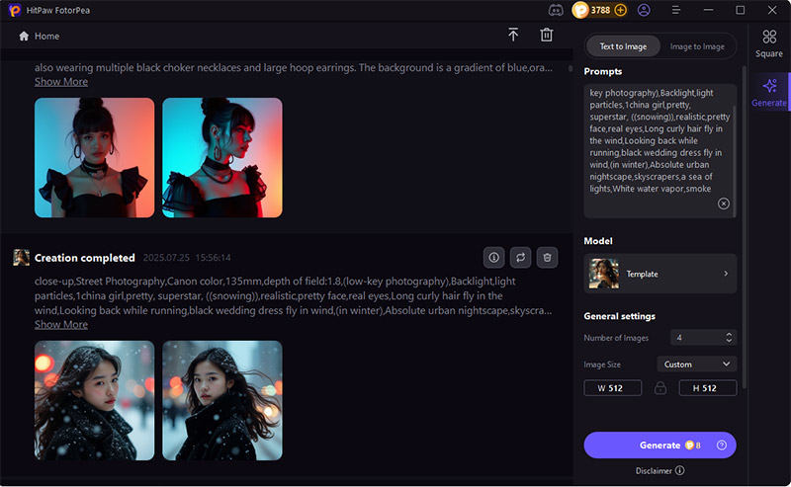Viewport: 791px width, 487px height.
Task: Expand Show More under snowing prompt
Action: pyautogui.click(x=61, y=325)
